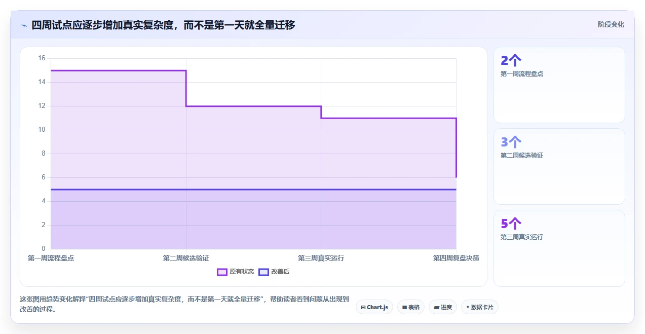Open the 第一周流程盘点 data card
Viewport: 645px width, 334px height.
(559, 85)
